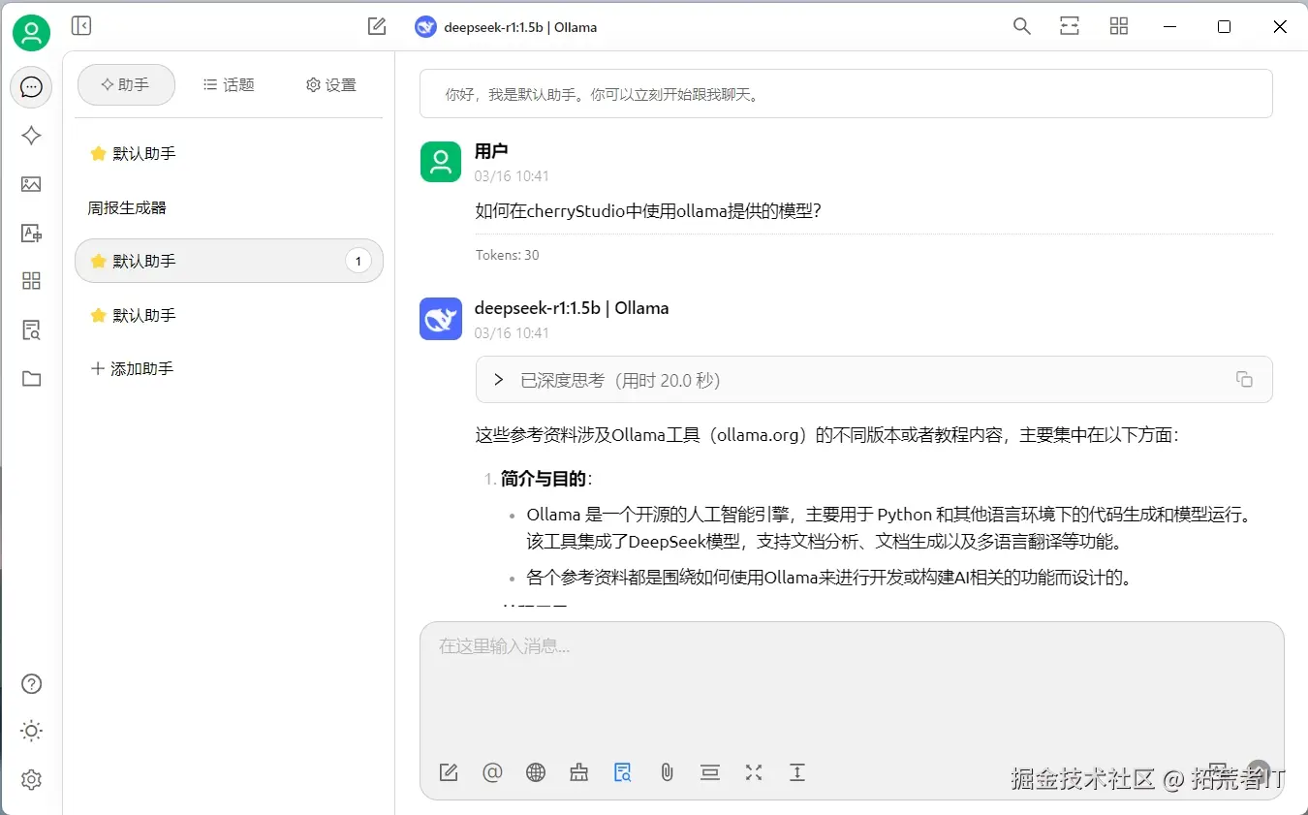Collapse the sidebar panel
This screenshot has height=815, width=1308.
point(81,26)
